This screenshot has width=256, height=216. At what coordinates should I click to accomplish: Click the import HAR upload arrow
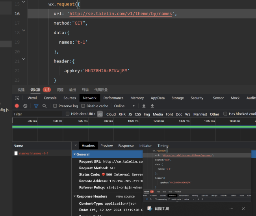click(x=144, y=106)
